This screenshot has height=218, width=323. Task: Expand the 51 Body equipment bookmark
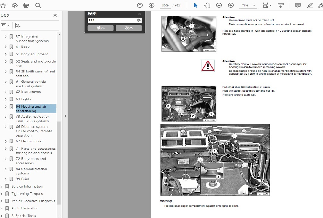coord(5,54)
